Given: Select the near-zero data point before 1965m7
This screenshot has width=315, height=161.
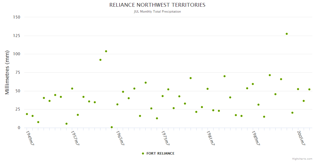Looking at the screenshot, I should (112, 127).
